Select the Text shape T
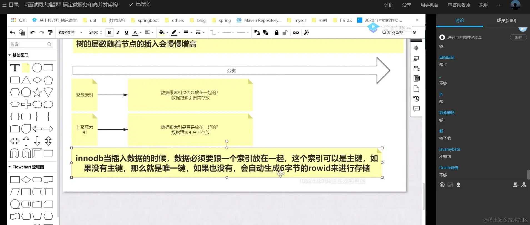This screenshot has width=530, height=225. click(x=15, y=68)
